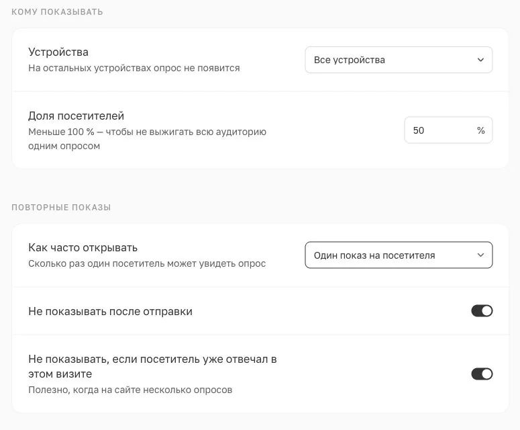Viewport: 520px width, 430px height.
Task: Click the «Не показывать после отправки» label
Action: [x=110, y=312]
